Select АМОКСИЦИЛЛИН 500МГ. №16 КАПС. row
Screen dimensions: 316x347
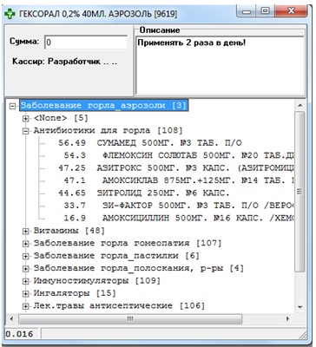coord(179,218)
